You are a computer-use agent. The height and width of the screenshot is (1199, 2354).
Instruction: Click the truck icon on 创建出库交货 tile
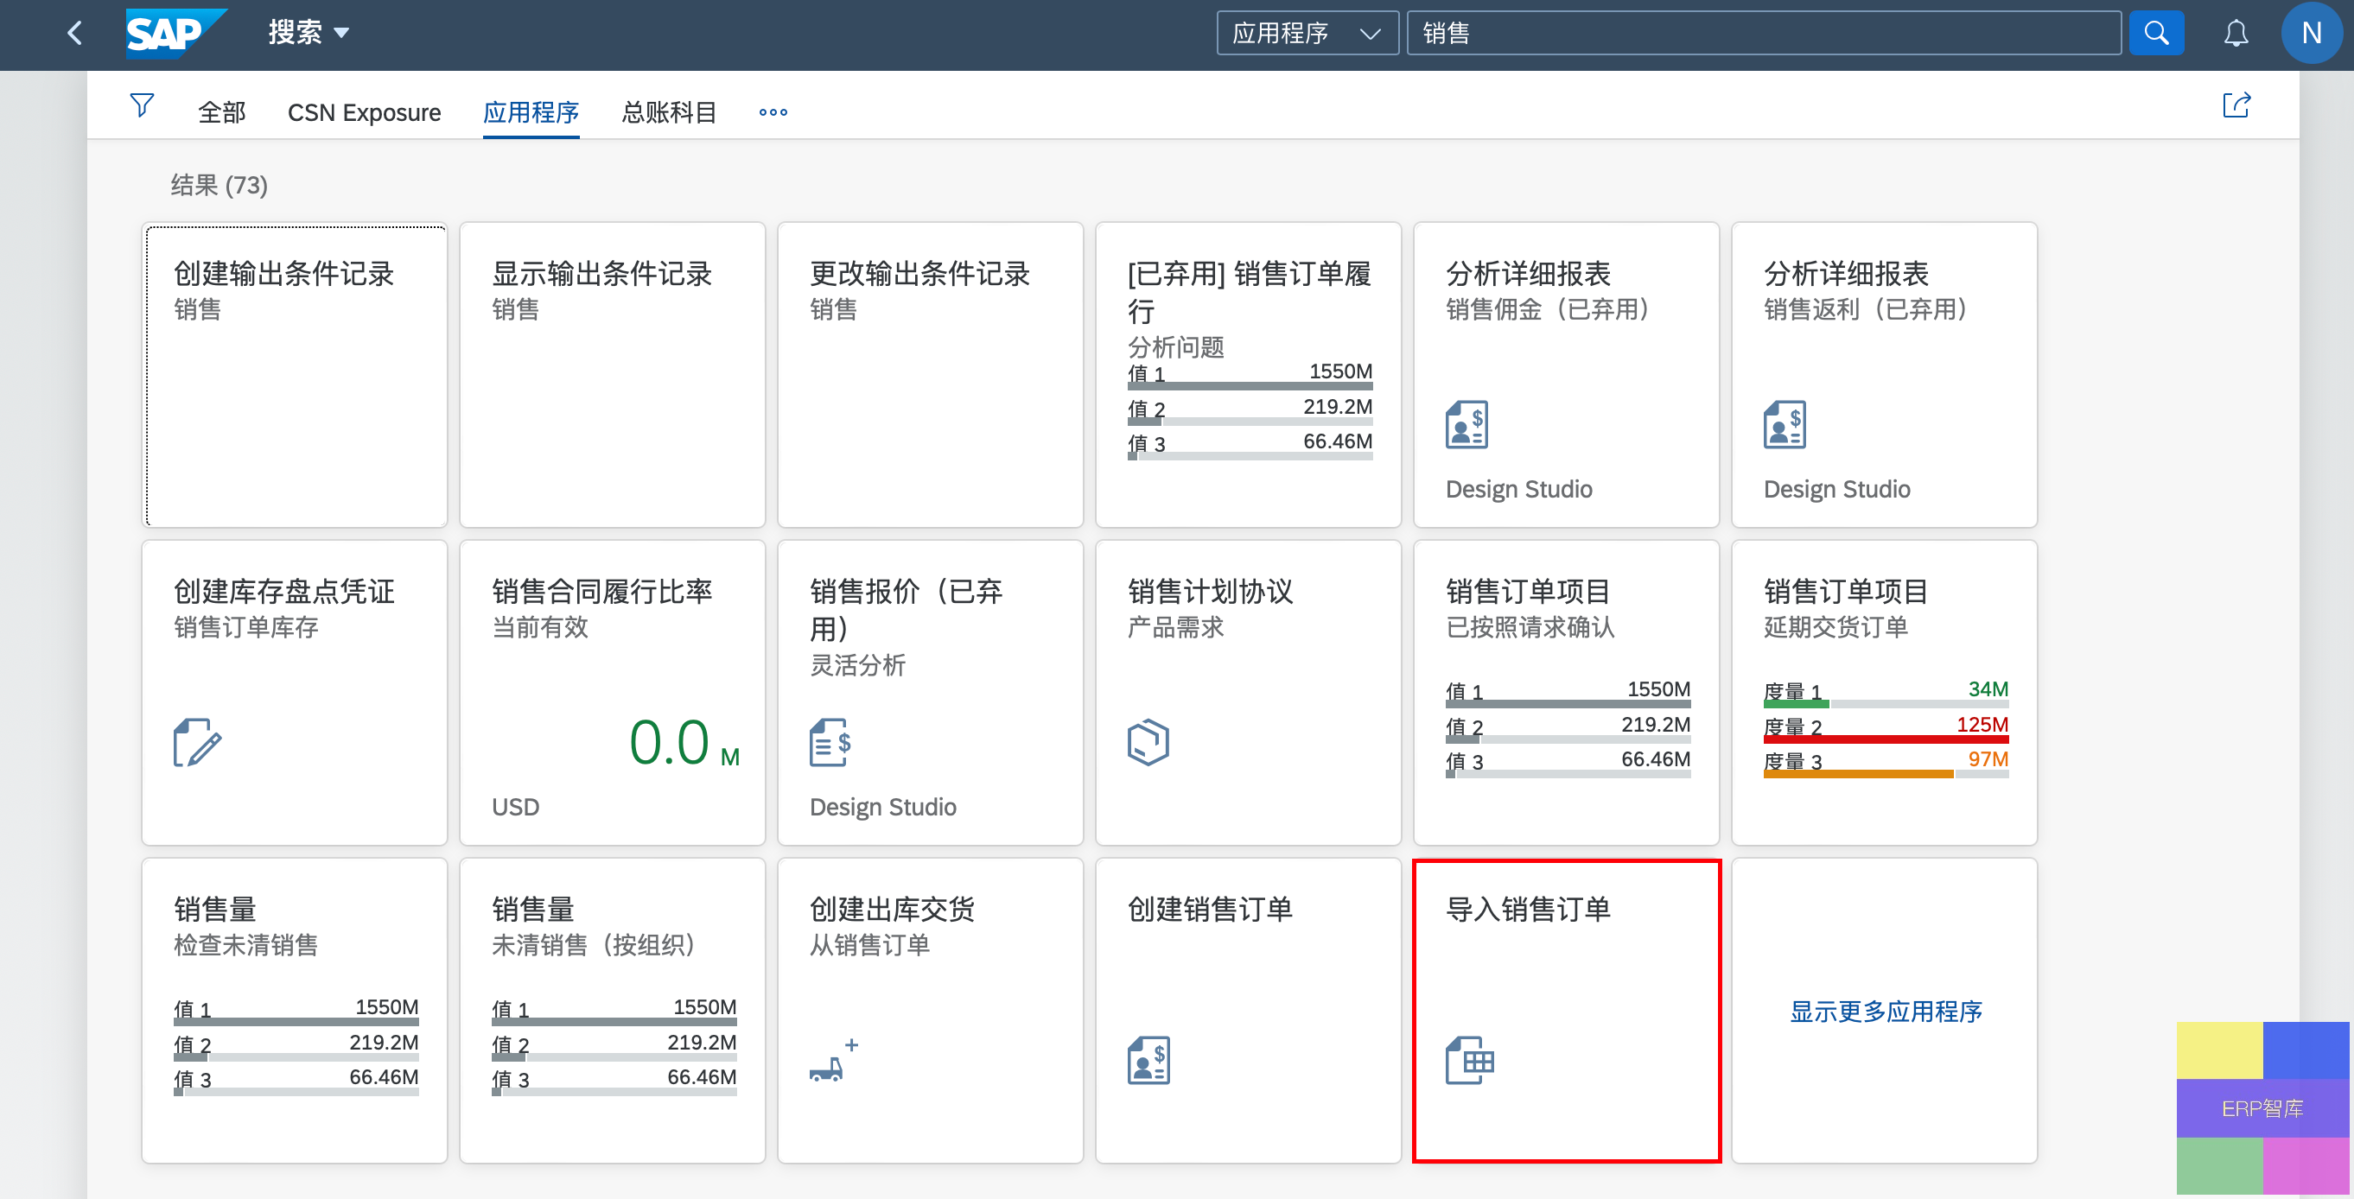click(x=833, y=1060)
